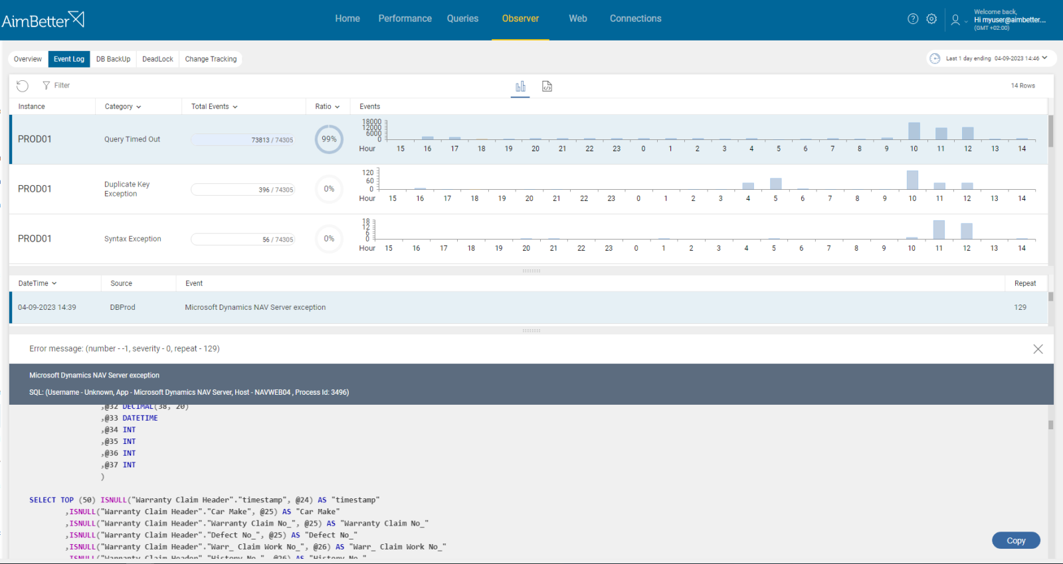The width and height of the screenshot is (1063, 564).
Task: Click the SQL username and host info line
Action: 189,392
